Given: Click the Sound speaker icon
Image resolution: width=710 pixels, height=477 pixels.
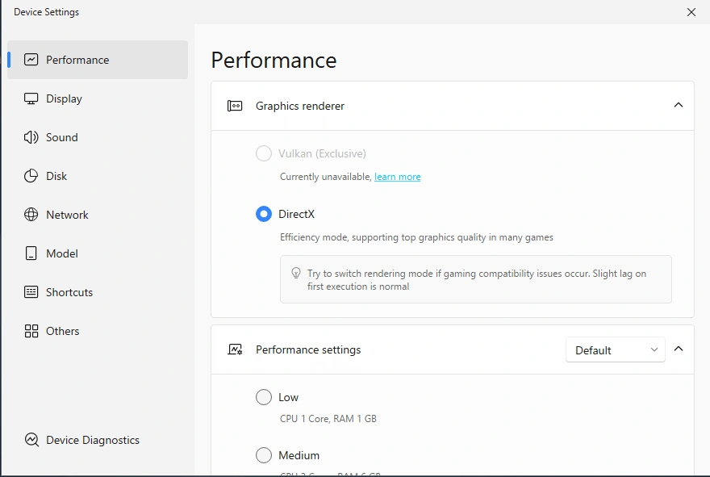Looking at the screenshot, I should pos(31,137).
